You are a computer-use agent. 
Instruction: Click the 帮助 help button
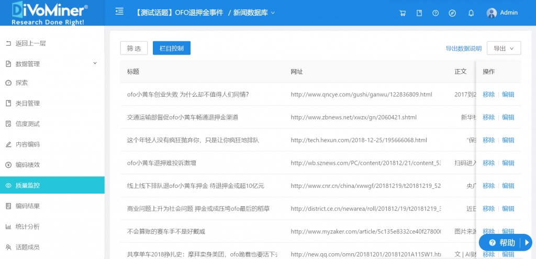[x=506, y=243]
